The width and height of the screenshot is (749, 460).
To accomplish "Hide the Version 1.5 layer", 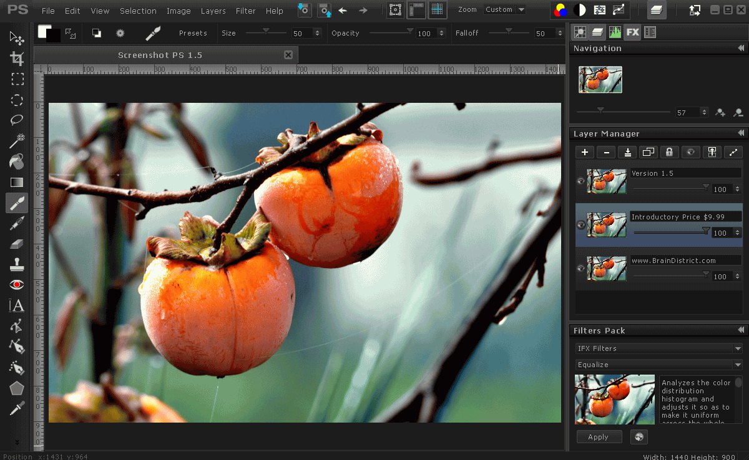I will (x=581, y=181).
